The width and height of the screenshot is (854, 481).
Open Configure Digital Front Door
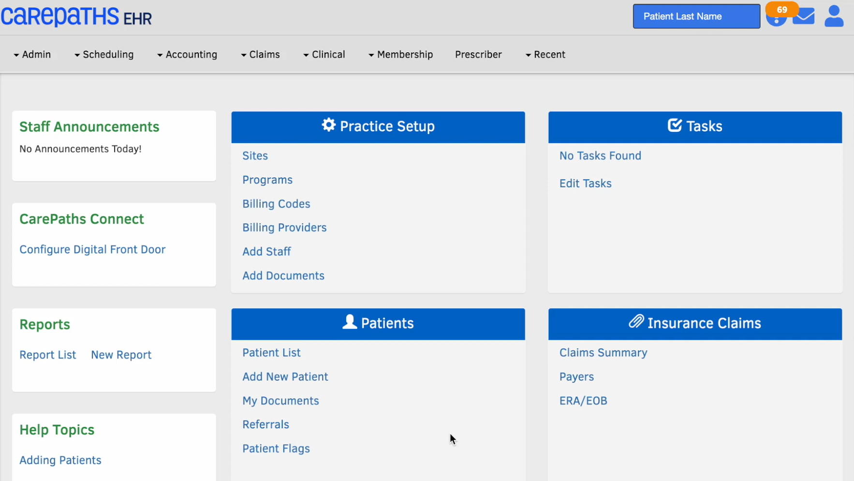[x=92, y=249]
